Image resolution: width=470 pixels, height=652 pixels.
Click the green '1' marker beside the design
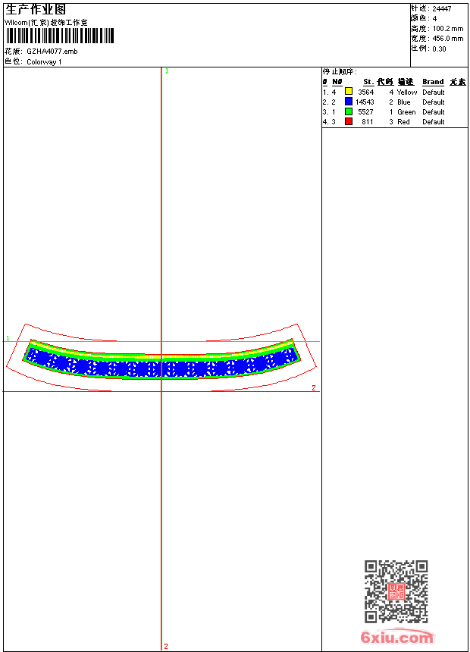pos(8,338)
